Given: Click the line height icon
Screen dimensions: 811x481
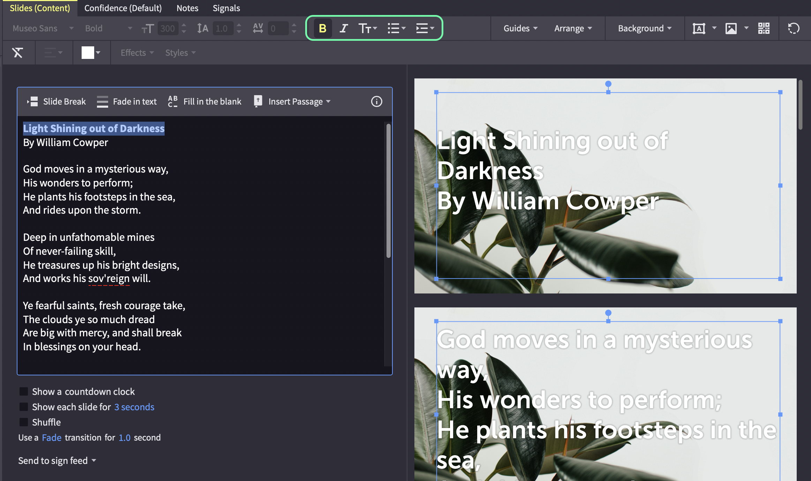Looking at the screenshot, I should [202, 28].
